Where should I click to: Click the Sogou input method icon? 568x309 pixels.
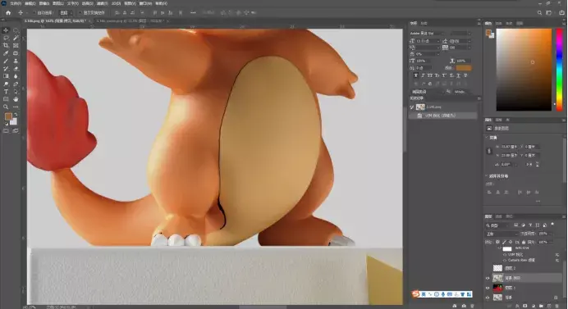coord(415,293)
